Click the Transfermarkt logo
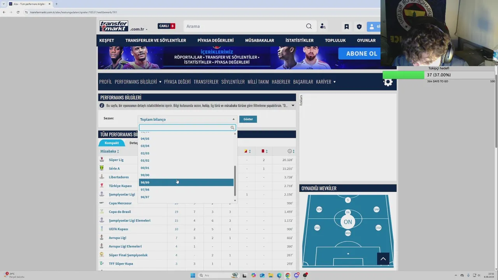498x280 pixels. (x=114, y=26)
